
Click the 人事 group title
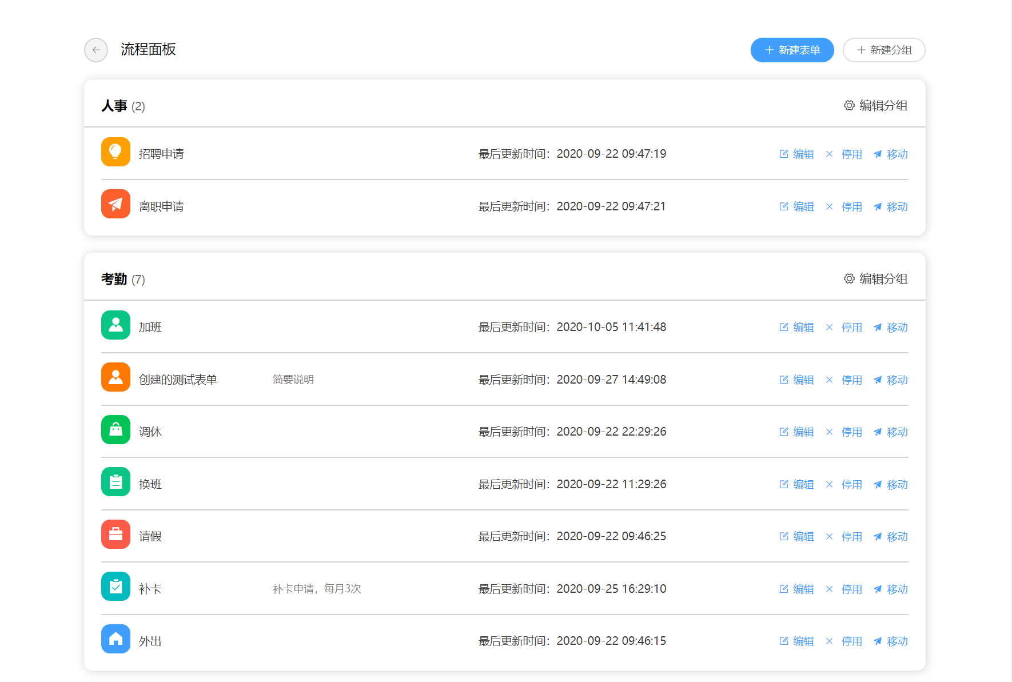click(114, 106)
